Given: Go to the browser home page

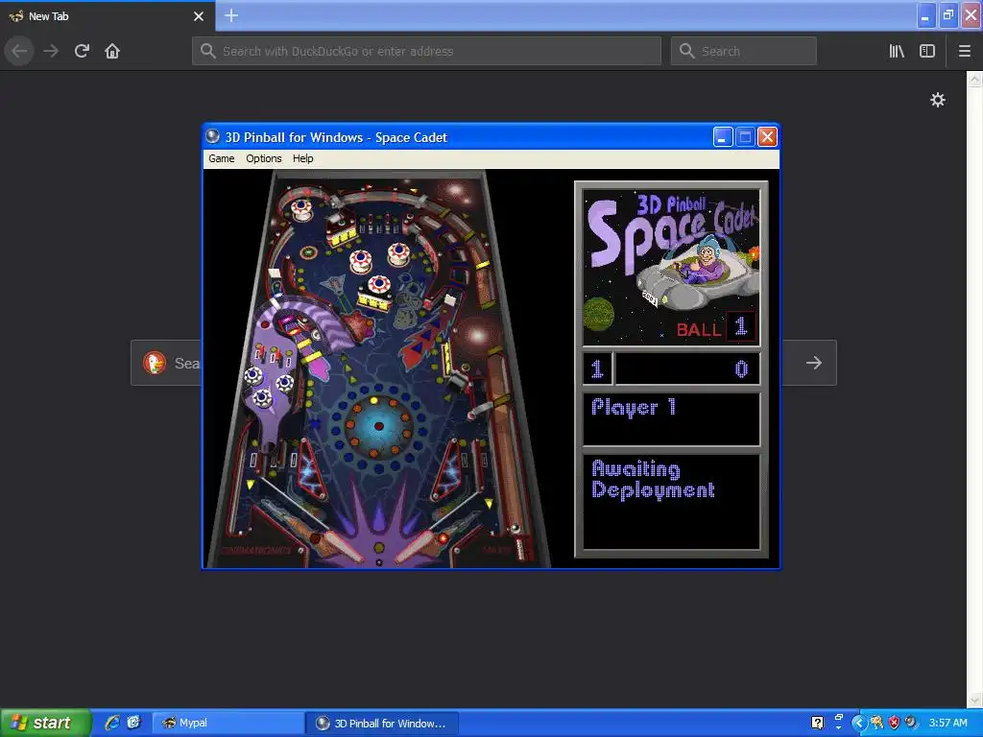Looking at the screenshot, I should (x=112, y=51).
